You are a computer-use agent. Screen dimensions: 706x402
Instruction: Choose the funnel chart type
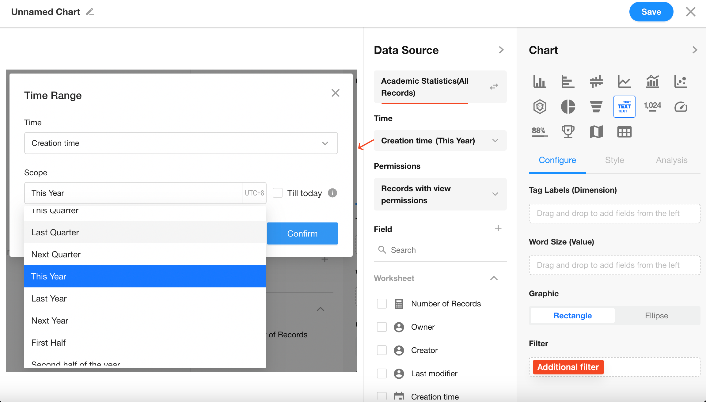point(596,107)
